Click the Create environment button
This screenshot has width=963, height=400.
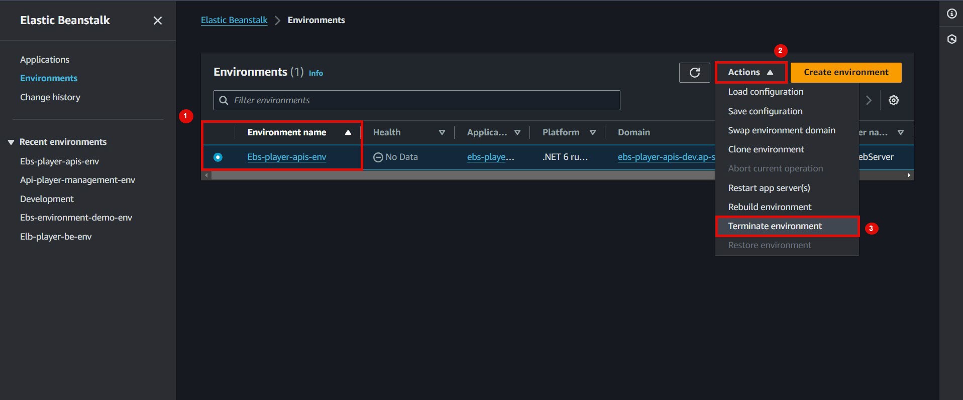[846, 72]
